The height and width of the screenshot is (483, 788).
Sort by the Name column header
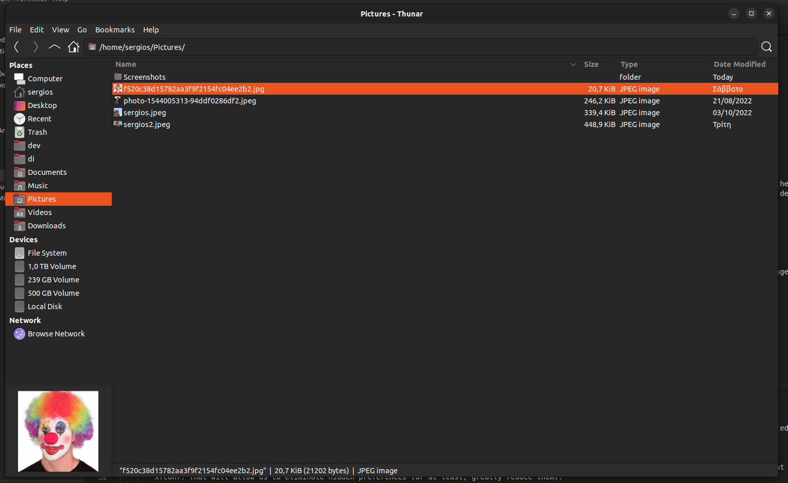coord(126,64)
